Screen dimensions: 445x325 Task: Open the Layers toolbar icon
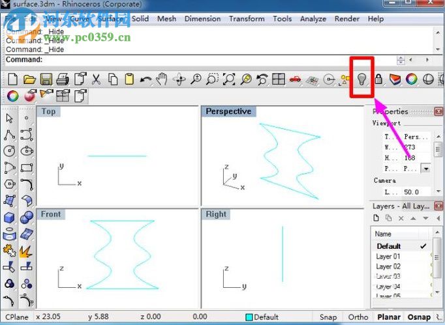[395, 79]
